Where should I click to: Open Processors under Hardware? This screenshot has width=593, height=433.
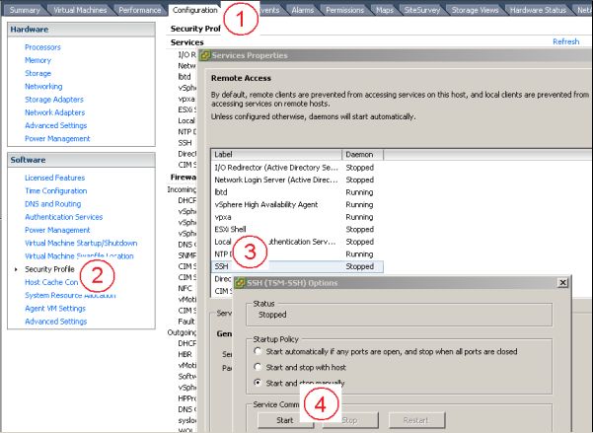(x=42, y=47)
